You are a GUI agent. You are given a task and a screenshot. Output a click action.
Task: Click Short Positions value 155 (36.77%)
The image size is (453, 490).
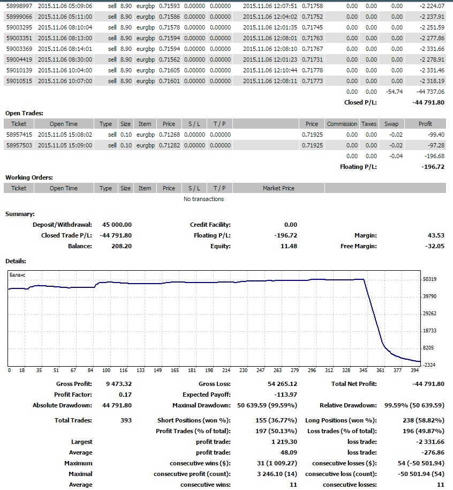[x=276, y=420]
